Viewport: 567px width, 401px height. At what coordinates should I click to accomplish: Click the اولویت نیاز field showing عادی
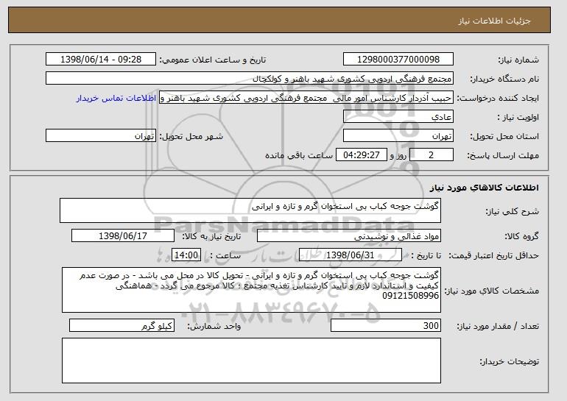tap(398, 117)
